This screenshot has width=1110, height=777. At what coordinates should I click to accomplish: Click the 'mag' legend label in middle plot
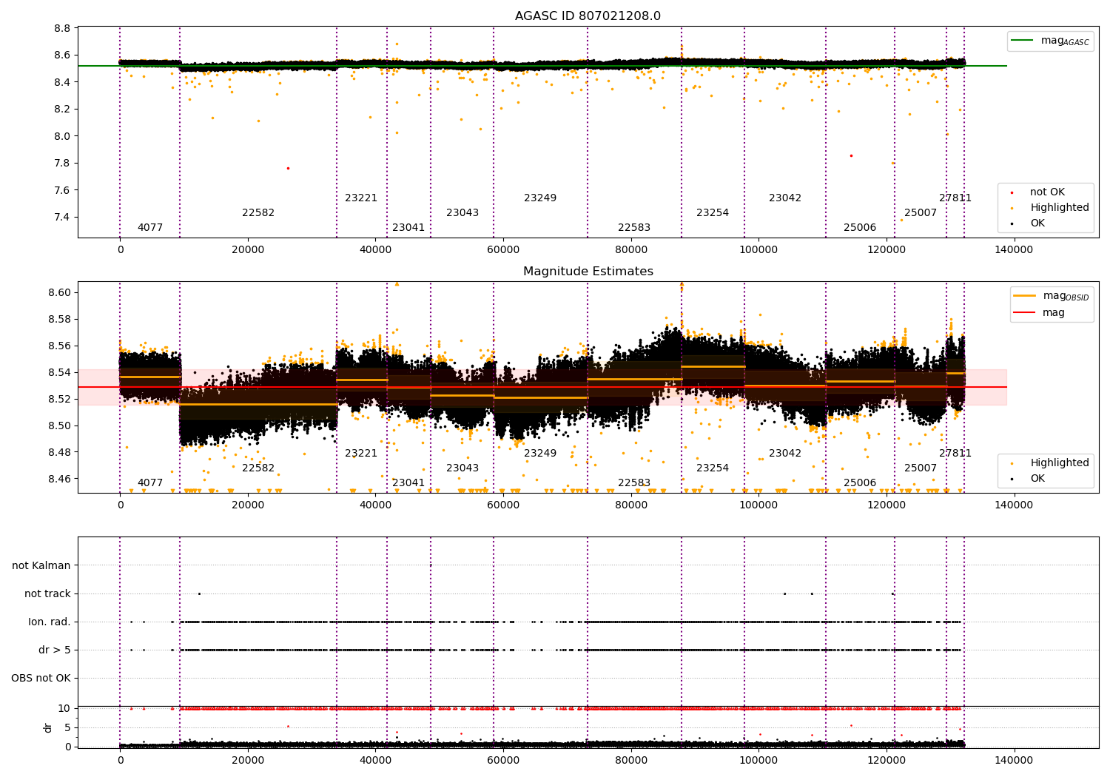(1054, 313)
